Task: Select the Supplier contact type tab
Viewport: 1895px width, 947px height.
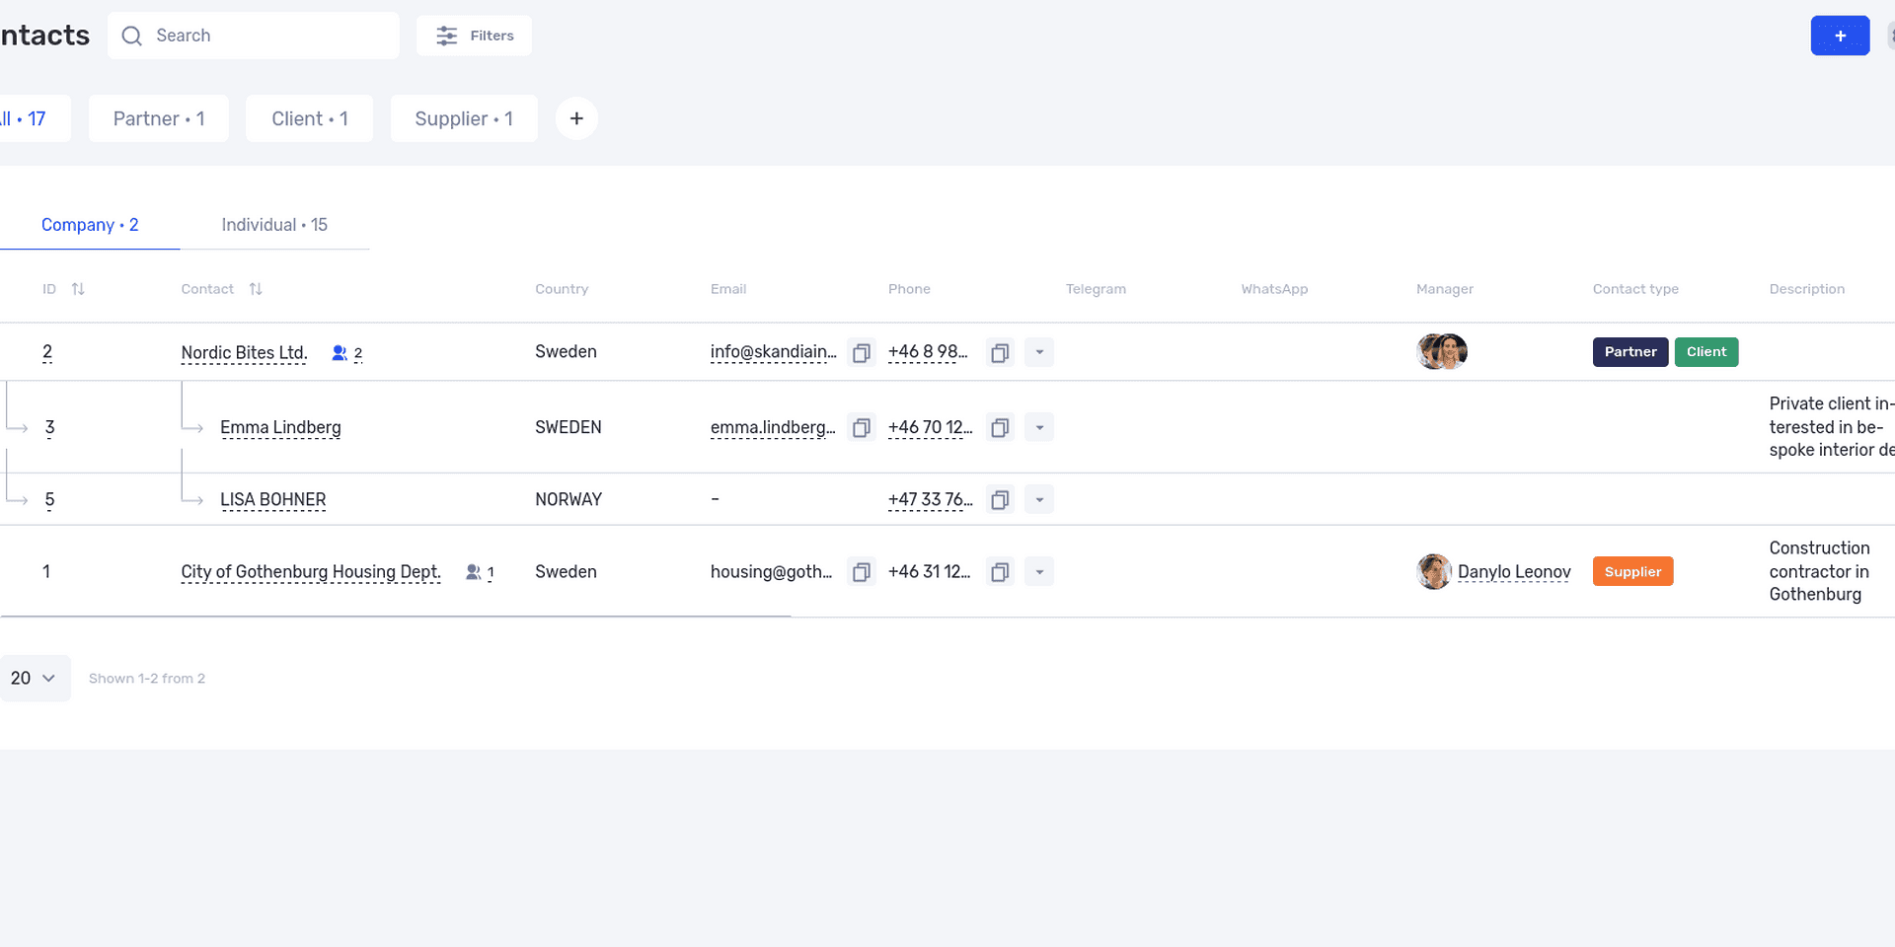Action: (464, 118)
